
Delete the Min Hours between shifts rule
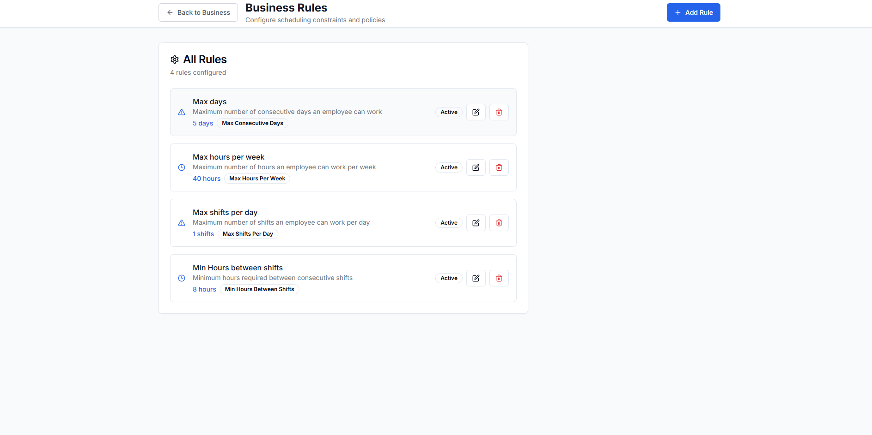[x=499, y=278]
